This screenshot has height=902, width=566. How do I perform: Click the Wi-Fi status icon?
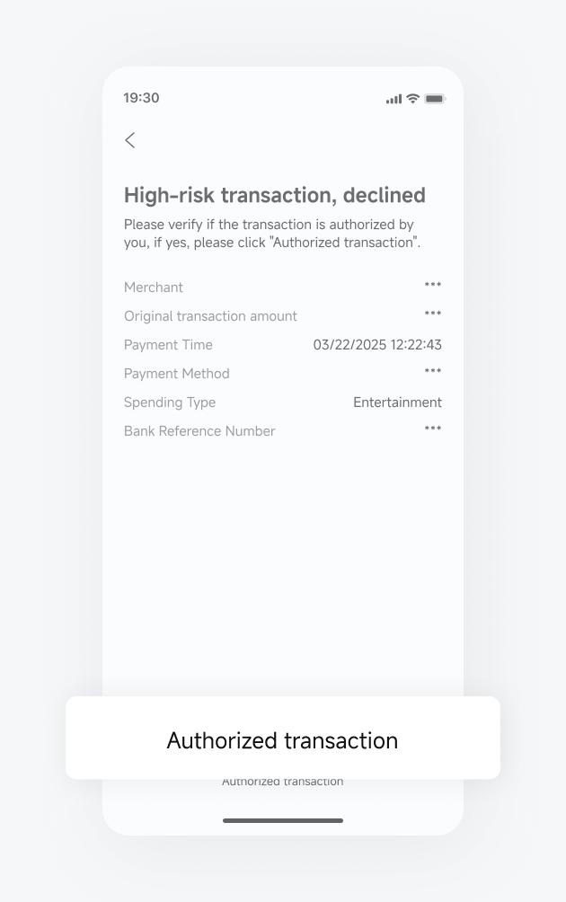(413, 98)
